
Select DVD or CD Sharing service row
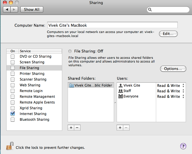click(34, 56)
